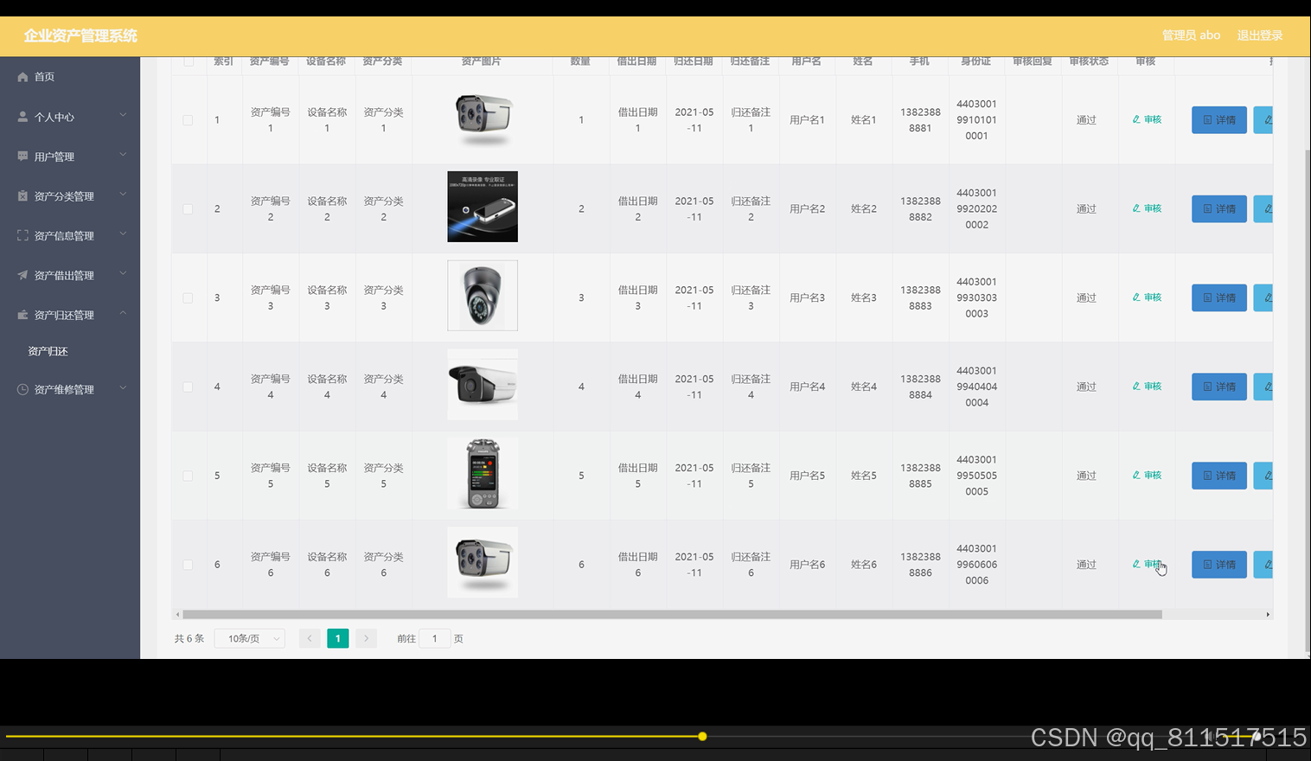The image size is (1311, 761).
Task: Open the row 4 camera image
Action: pyautogui.click(x=483, y=385)
